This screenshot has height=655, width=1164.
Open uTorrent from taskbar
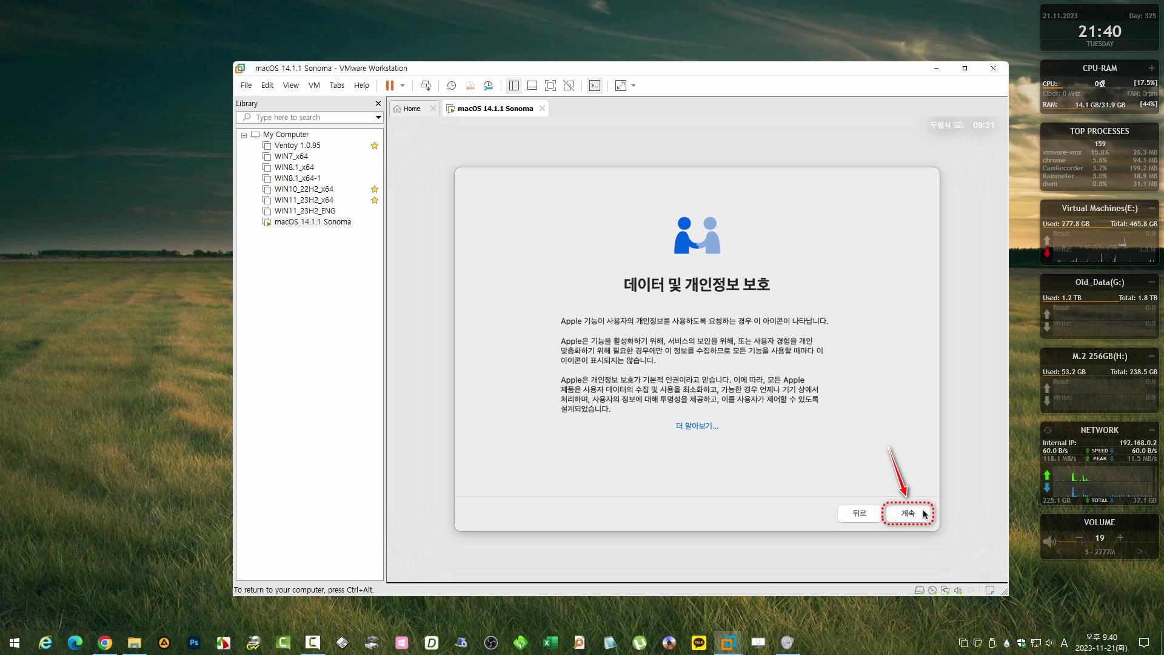click(639, 643)
